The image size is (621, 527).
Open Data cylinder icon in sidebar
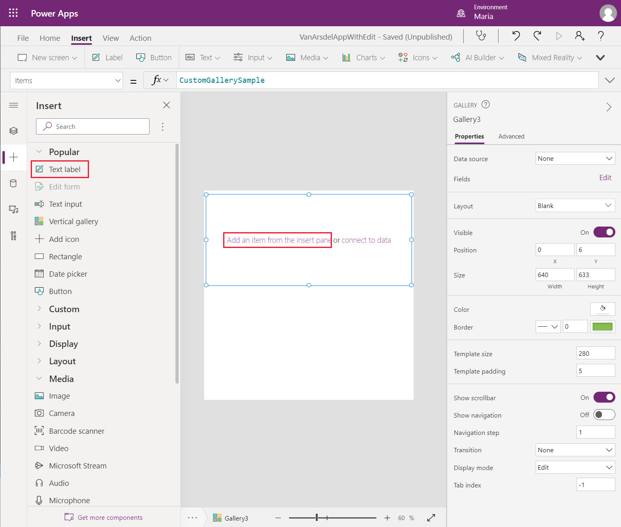[x=13, y=183]
